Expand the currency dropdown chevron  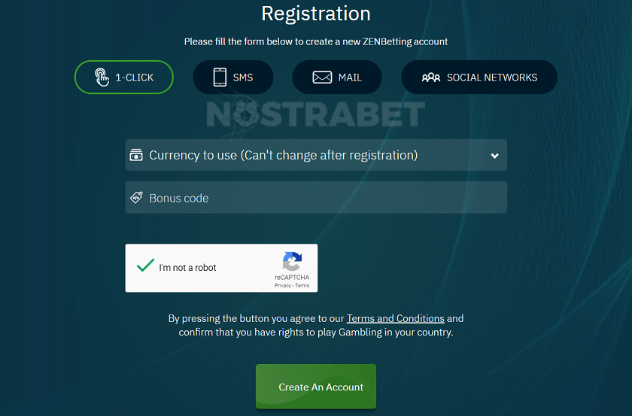click(494, 156)
